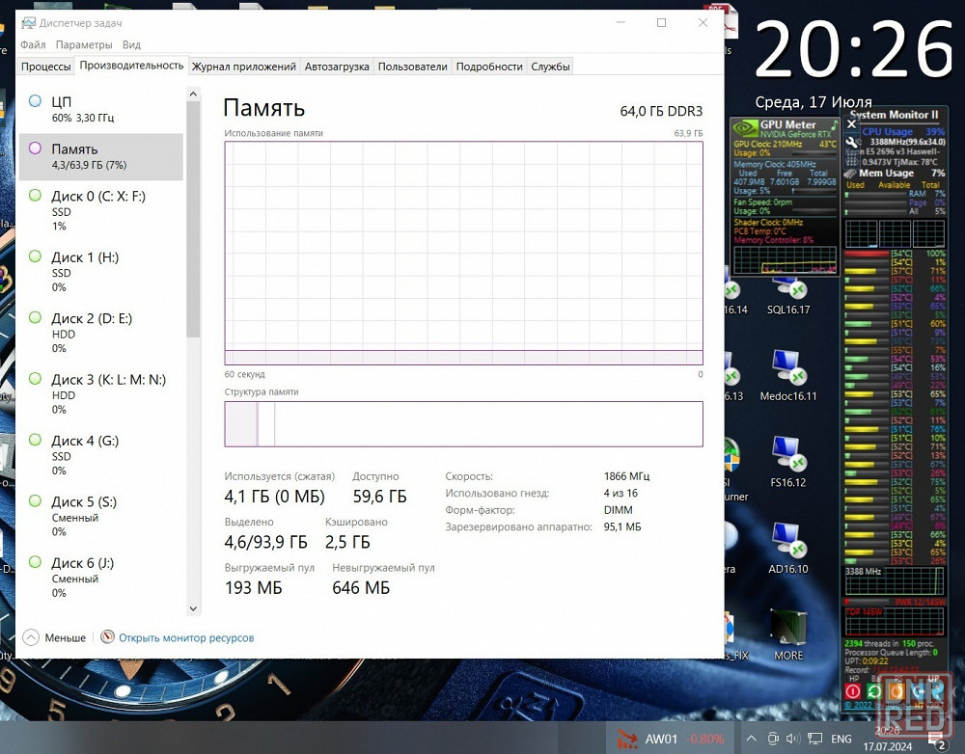Click the Mem Usage chip icon
Viewport: 965px width, 754px height.
(850, 174)
